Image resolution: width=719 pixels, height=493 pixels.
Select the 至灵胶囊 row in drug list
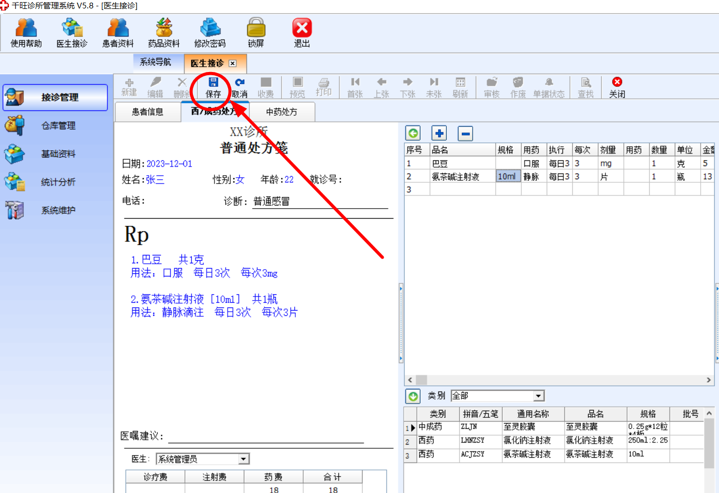tap(554, 427)
